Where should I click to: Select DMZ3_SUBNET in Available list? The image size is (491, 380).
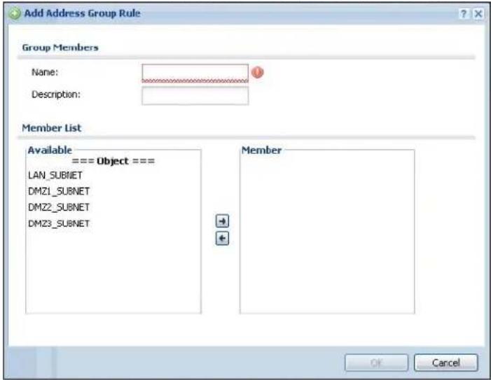point(59,223)
